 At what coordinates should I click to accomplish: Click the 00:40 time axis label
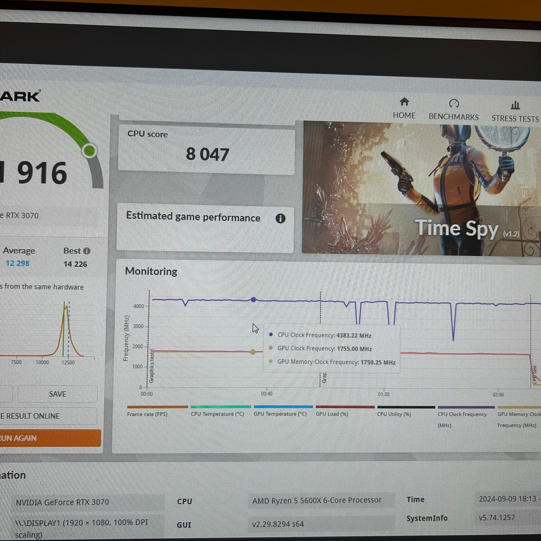click(x=267, y=394)
